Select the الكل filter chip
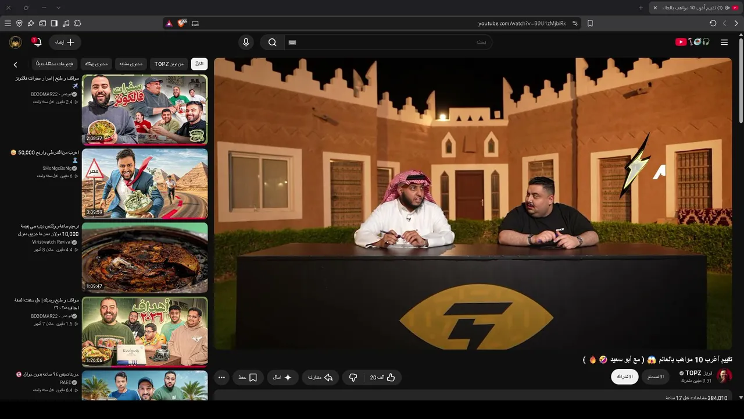Image resolution: width=744 pixels, height=419 pixels. pyautogui.click(x=199, y=64)
